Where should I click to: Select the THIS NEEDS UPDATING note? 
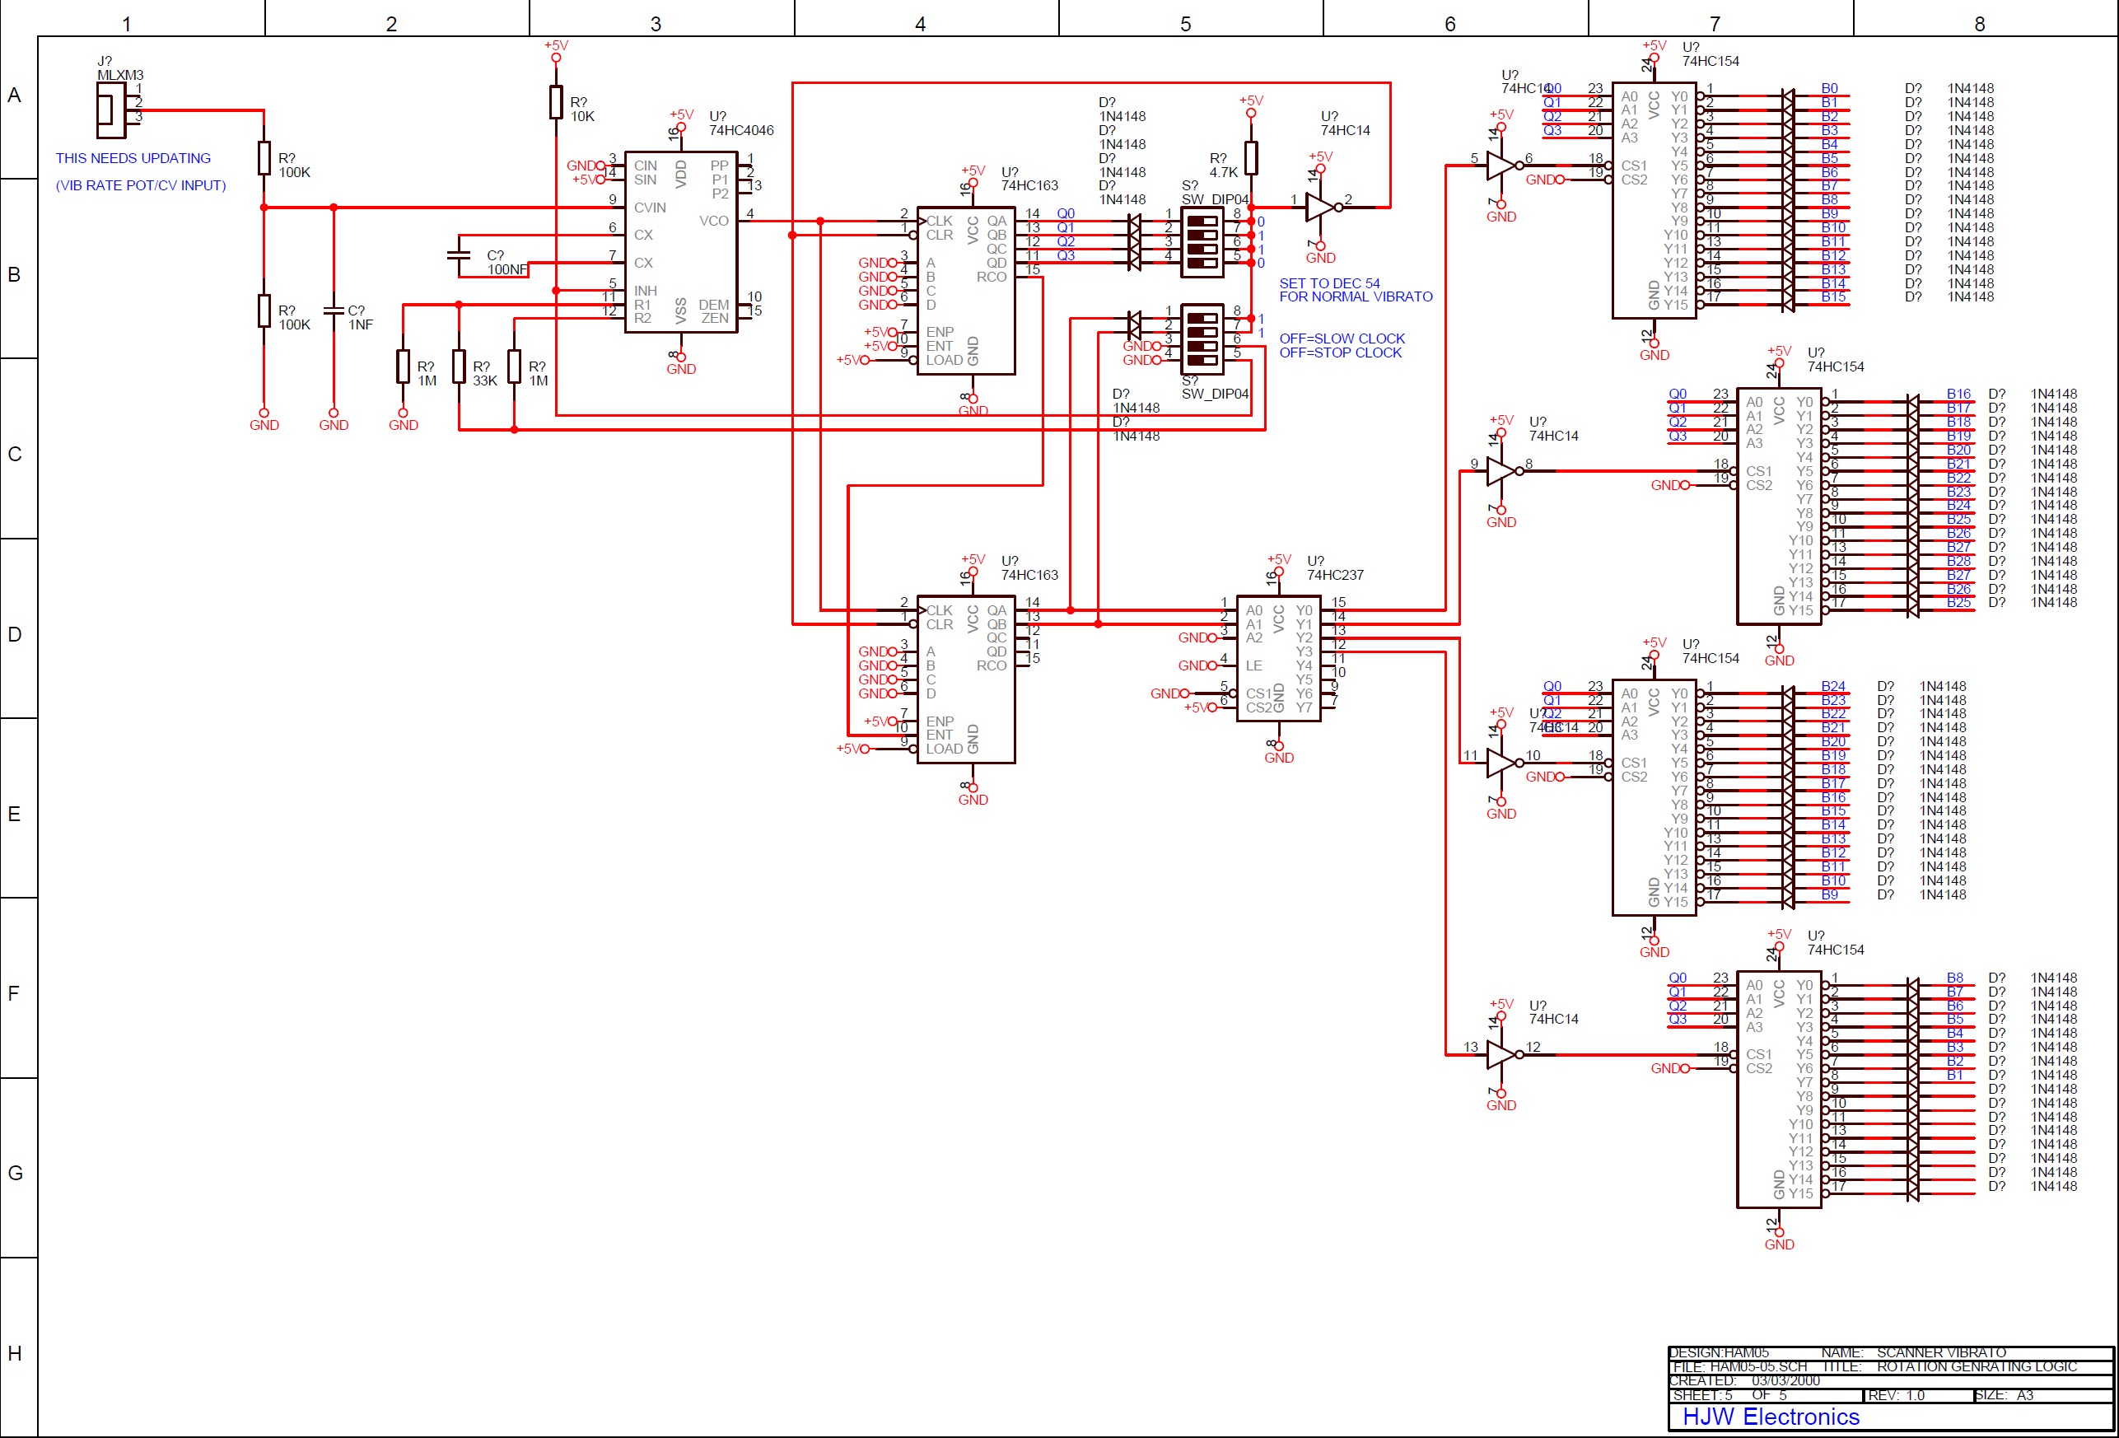(x=133, y=159)
